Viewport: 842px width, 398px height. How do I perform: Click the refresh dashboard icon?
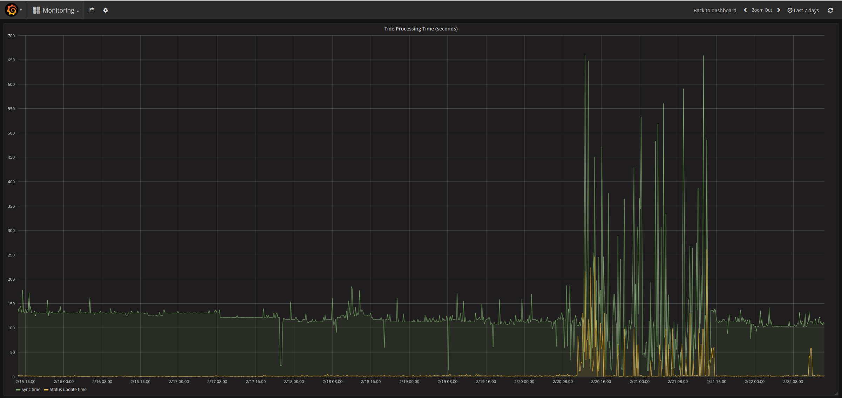click(x=830, y=10)
